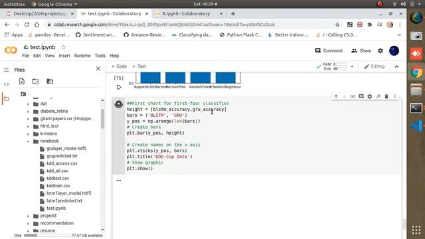
Task: Show hidden output with three dots
Action: (x=119, y=181)
